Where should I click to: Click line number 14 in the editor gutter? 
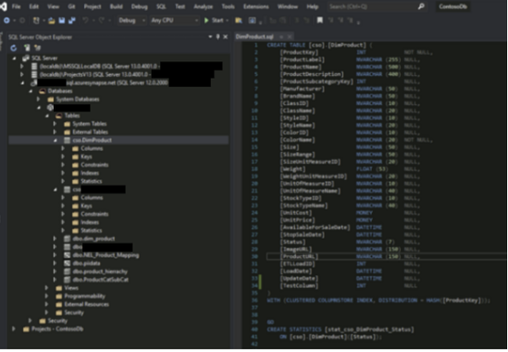[x=255, y=140]
